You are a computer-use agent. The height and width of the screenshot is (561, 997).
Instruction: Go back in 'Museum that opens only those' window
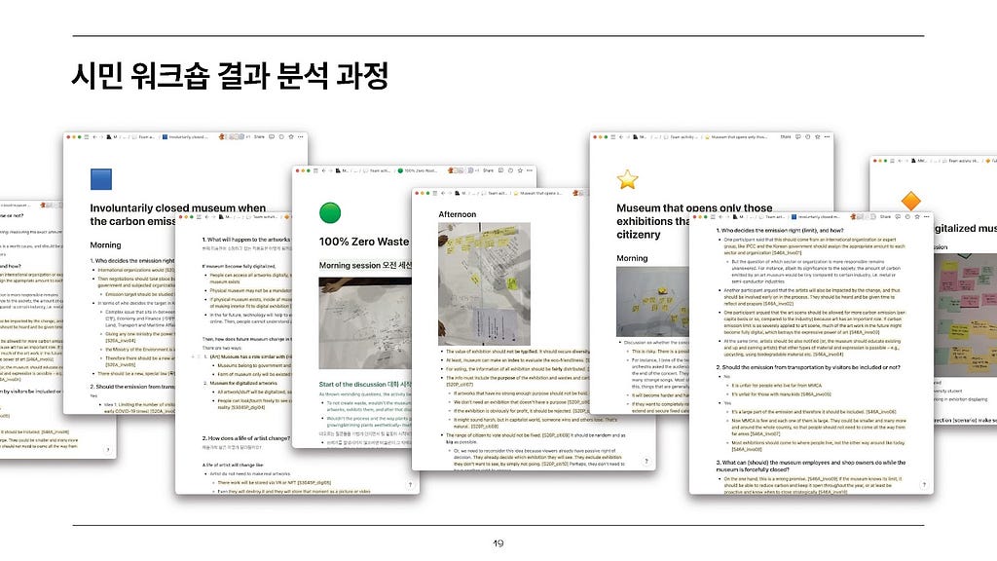(x=621, y=136)
